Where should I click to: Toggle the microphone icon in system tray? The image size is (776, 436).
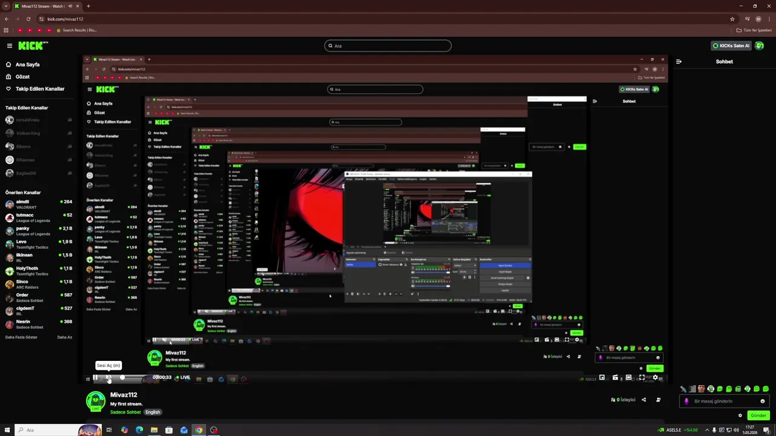(x=714, y=430)
